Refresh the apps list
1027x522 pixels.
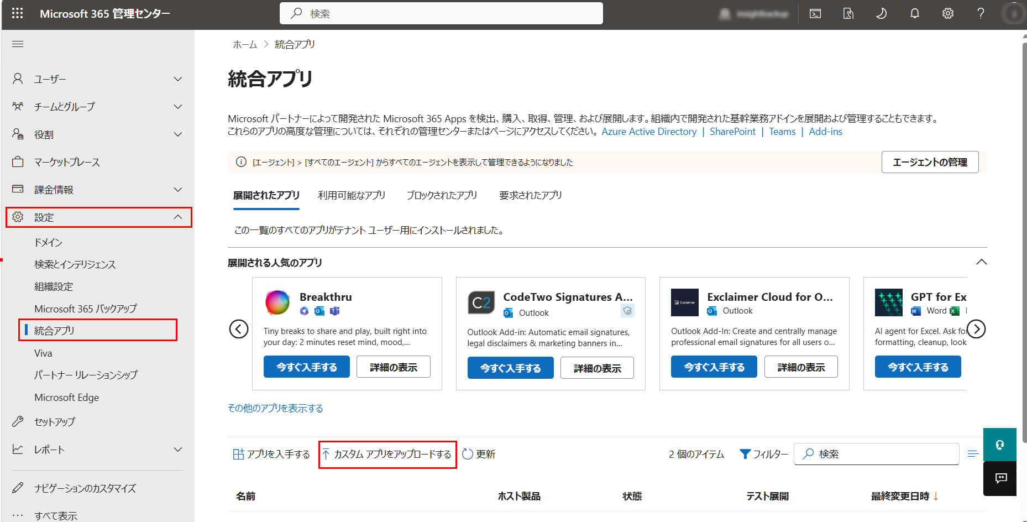coord(479,454)
